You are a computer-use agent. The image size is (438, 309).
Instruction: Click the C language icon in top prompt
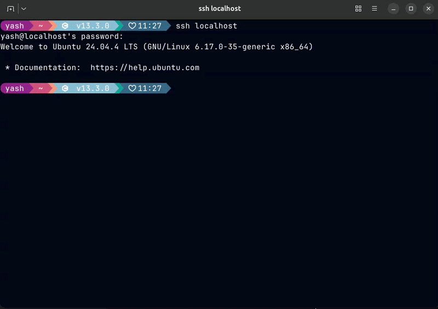[x=65, y=26]
